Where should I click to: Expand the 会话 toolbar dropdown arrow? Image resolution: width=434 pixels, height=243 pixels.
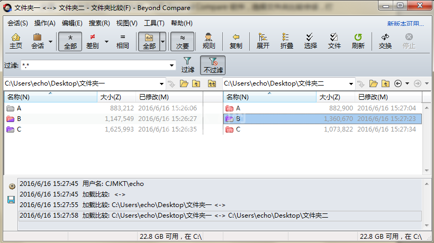coord(50,42)
